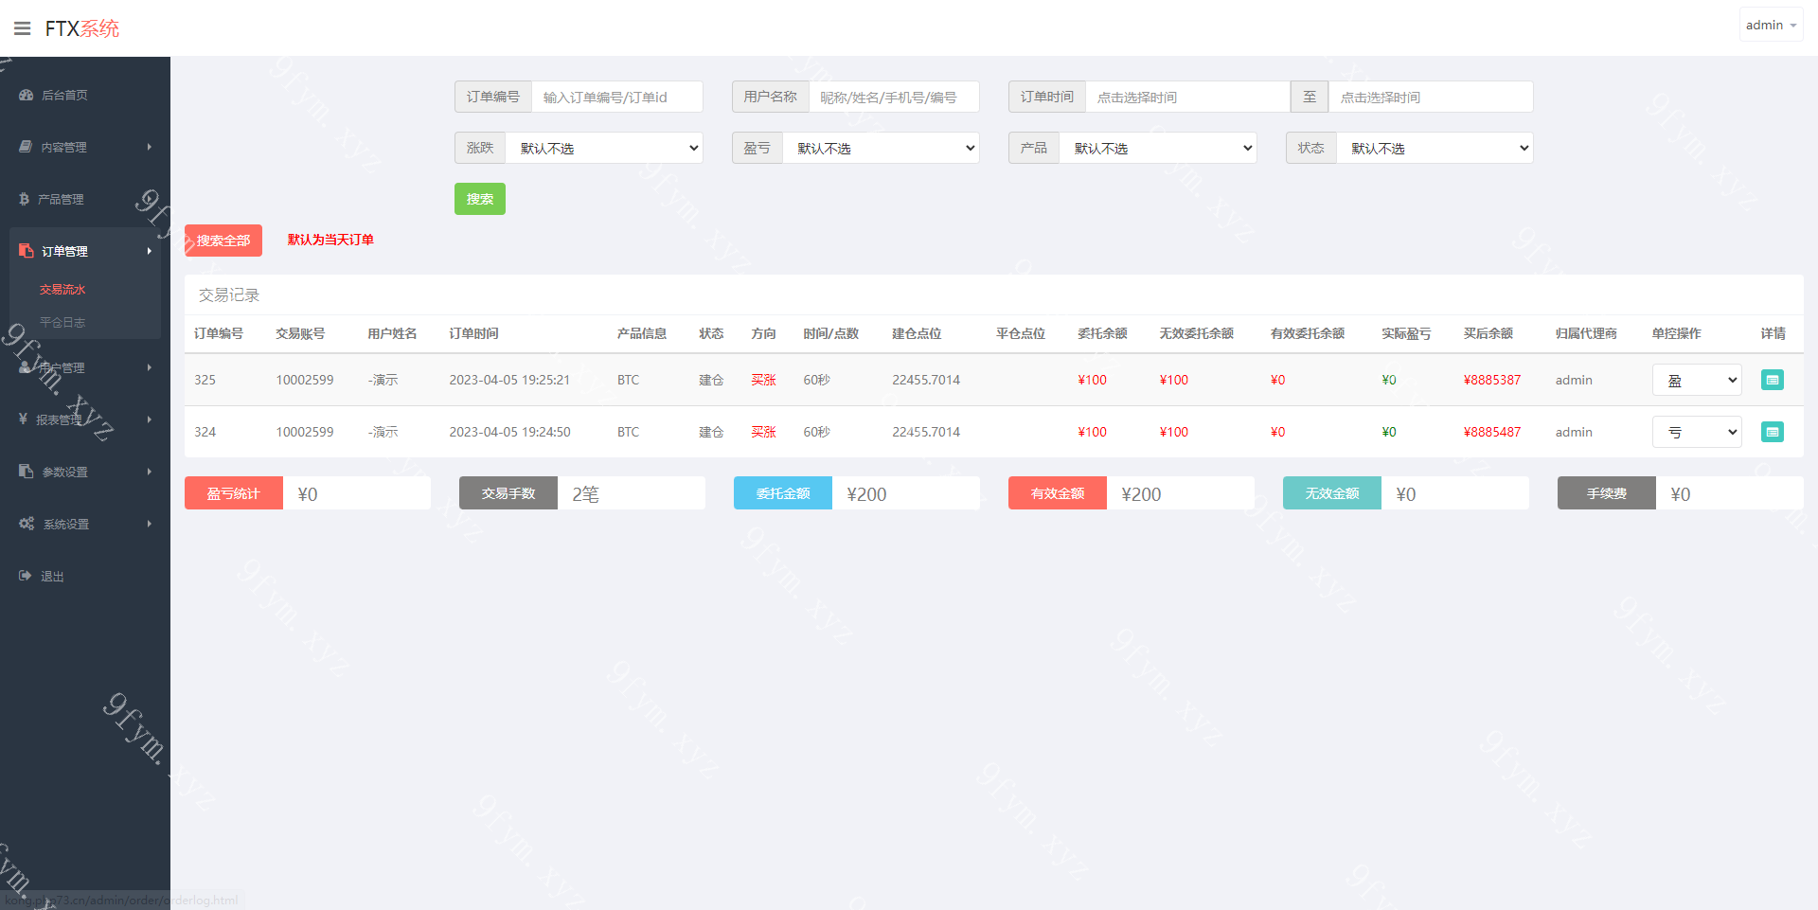Click account 10002599 in order 325 row
The width and height of the screenshot is (1818, 910).
click(x=305, y=380)
